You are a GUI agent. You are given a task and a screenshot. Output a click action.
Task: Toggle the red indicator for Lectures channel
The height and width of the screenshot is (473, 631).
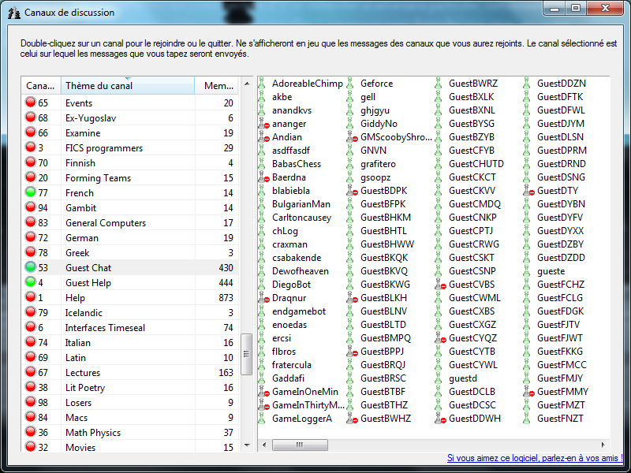click(31, 372)
